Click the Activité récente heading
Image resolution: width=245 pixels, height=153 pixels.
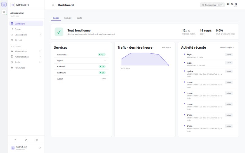[194, 47]
